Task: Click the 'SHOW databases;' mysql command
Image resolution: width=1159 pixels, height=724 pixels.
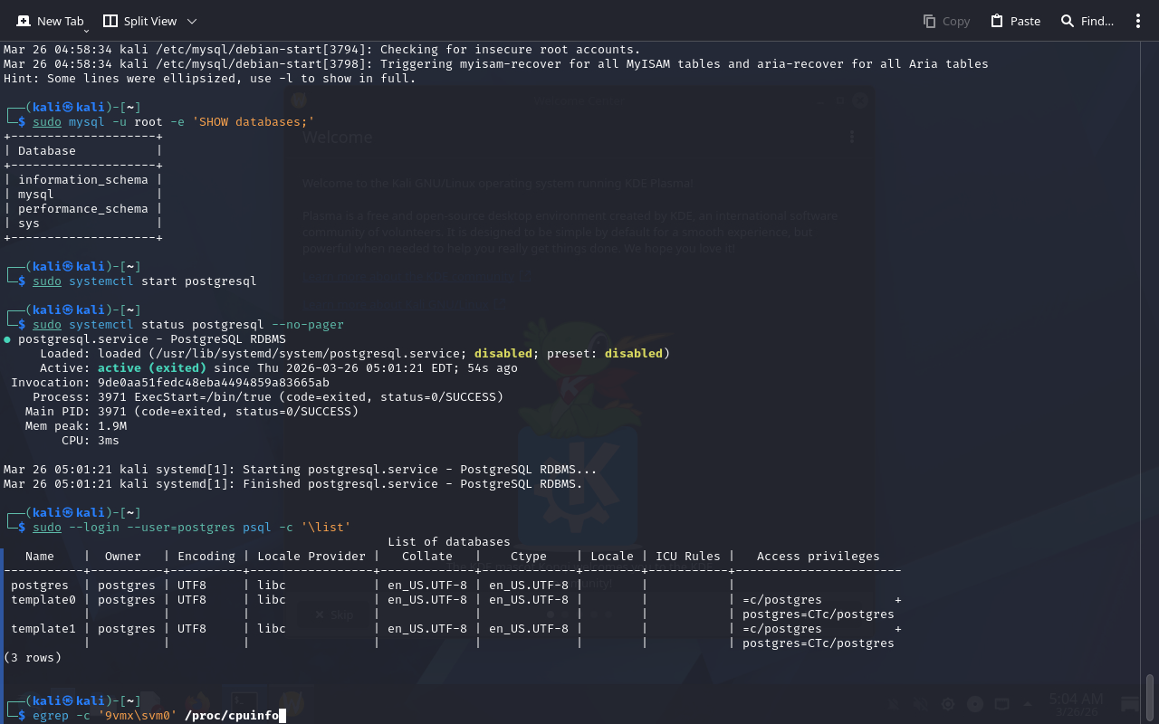Action: 253,122
